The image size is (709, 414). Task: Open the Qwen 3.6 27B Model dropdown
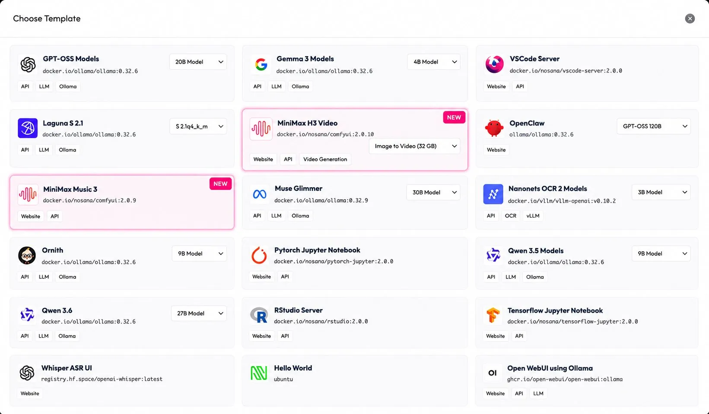199,313
